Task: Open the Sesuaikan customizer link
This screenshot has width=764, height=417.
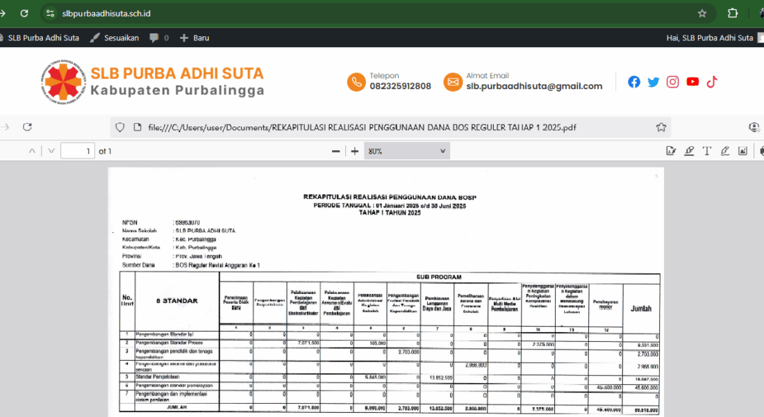Action: 115,38
